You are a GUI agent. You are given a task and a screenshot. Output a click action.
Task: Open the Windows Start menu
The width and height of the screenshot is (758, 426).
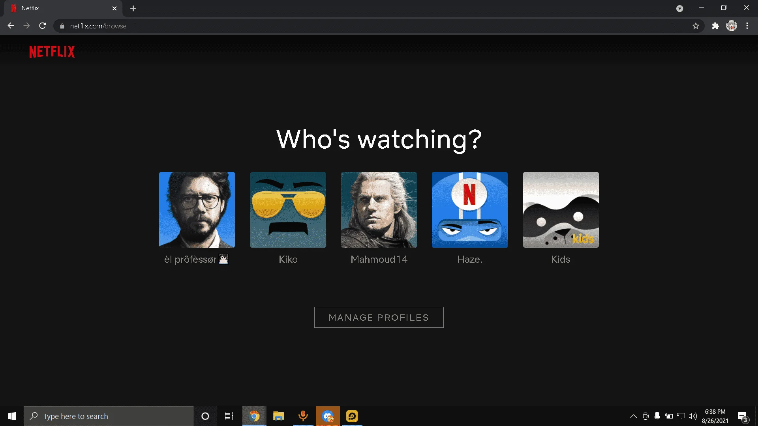(x=12, y=416)
